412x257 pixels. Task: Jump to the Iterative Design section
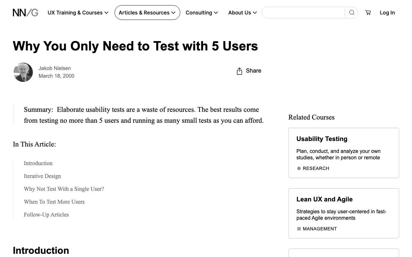(42, 176)
